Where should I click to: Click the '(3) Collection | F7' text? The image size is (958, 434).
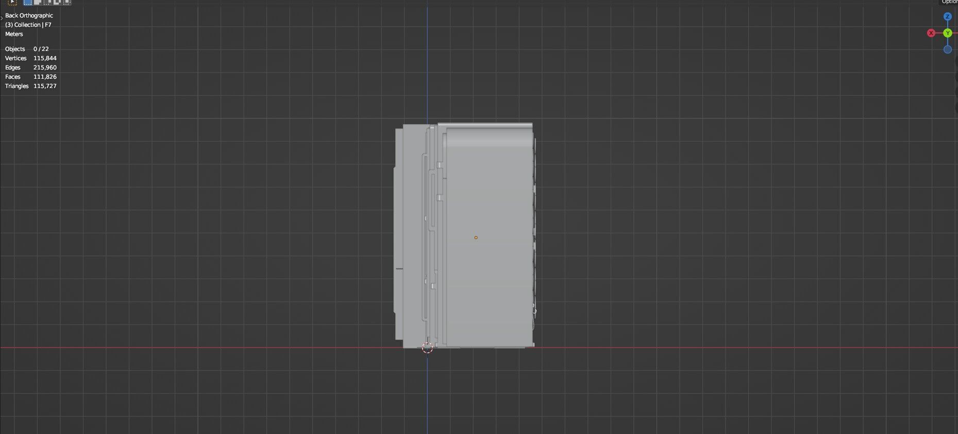click(28, 25)
